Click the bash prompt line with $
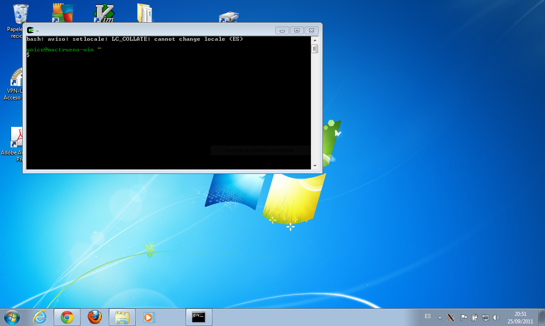Screen dimensions: 545x326 (28, 55)
